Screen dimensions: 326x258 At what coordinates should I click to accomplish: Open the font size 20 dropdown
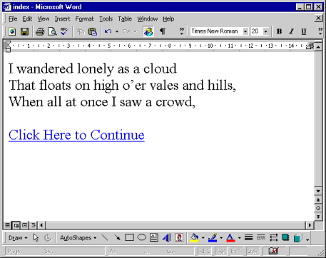(x=266, y=31)
